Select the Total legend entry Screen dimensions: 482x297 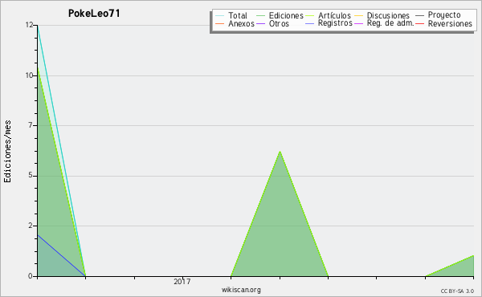(x=231, y=15)
